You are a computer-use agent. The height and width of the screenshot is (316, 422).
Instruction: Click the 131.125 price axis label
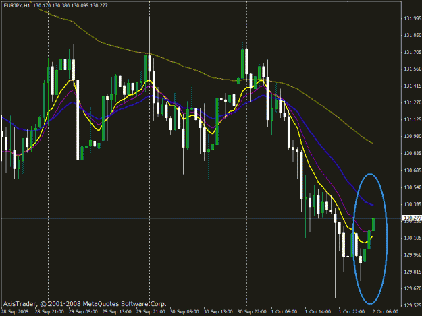[413, 119]
